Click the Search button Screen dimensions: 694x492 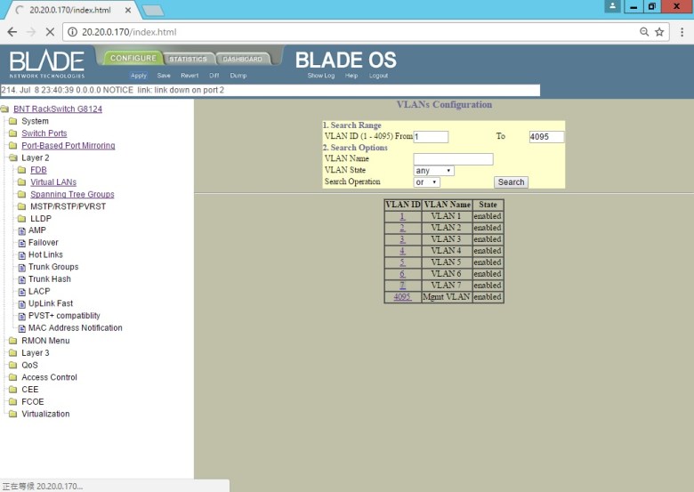click(511, 182)
